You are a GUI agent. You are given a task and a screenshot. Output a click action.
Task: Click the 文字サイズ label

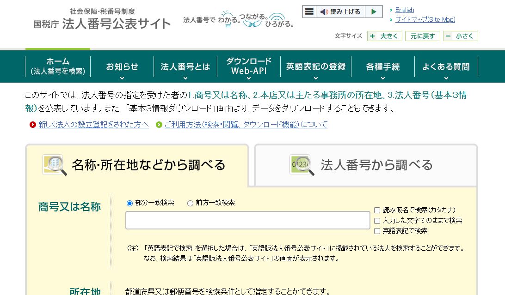pyautogui.click(x=349, y=36)
